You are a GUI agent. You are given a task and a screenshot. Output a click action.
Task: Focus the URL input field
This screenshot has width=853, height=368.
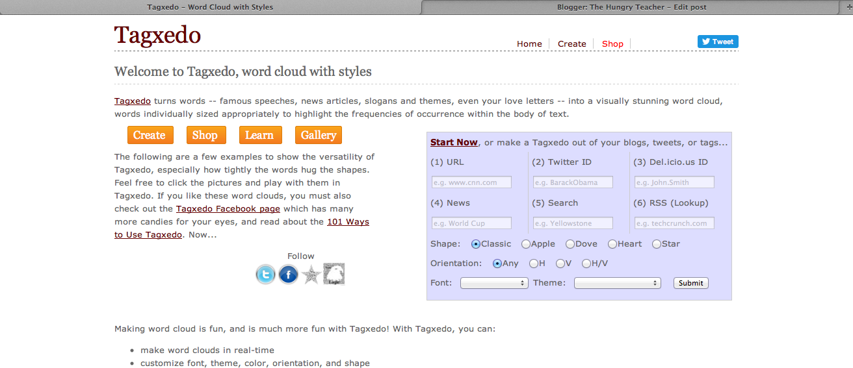click(x=471, y=182)
